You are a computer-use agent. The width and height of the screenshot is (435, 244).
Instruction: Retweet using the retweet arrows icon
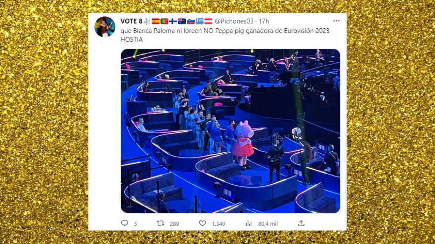pos(160,223)
